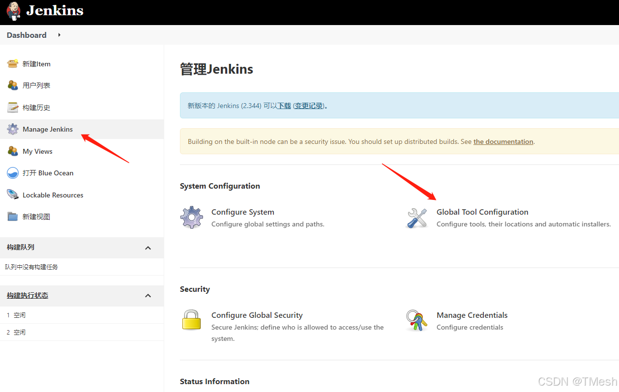Click the Security section heading
Screen dimensions: 619x392
tap(195, 289)
